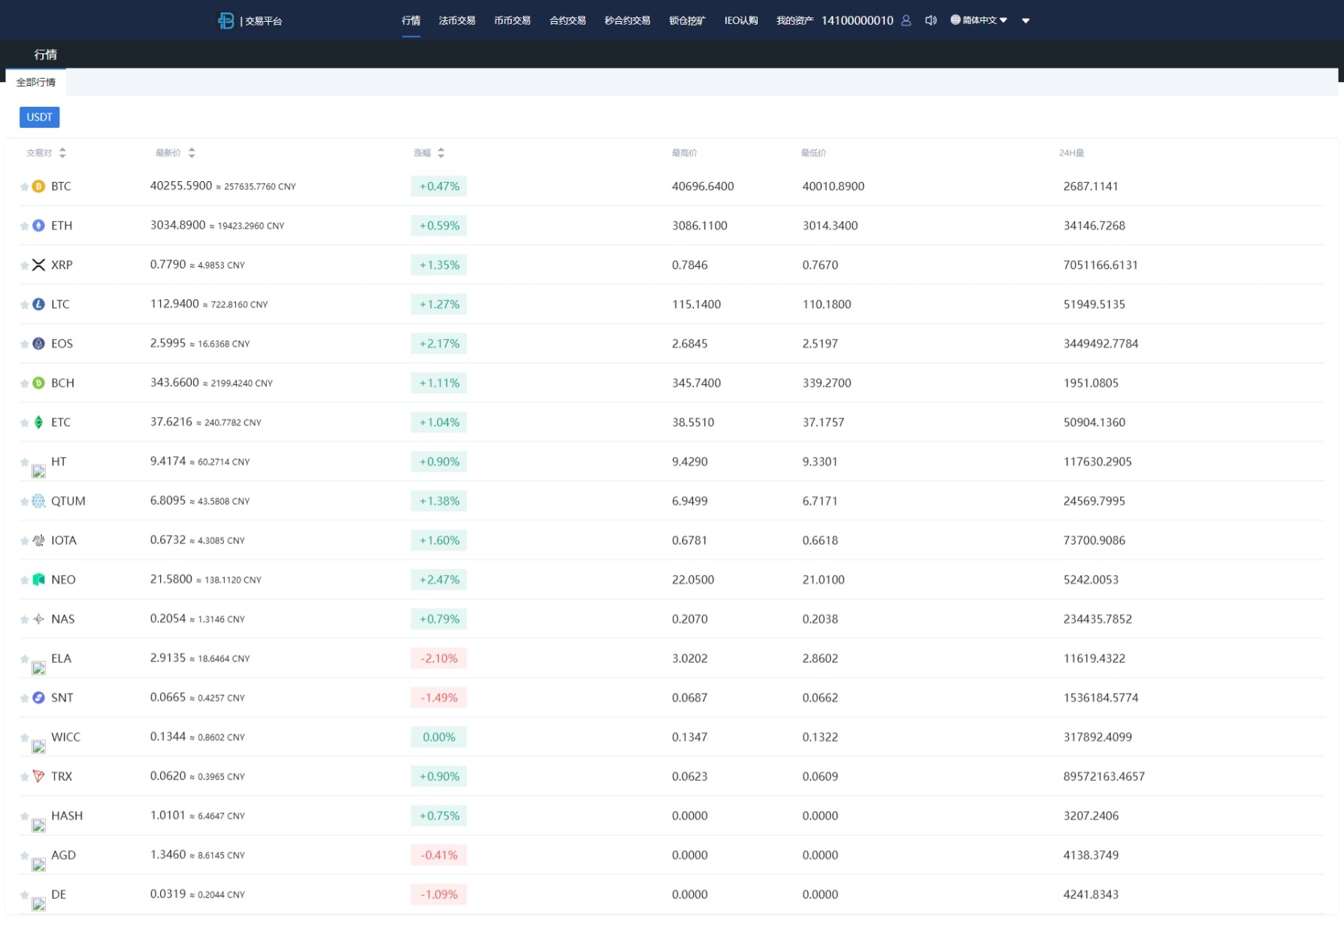Toggle favorite star for EOS

[x=24, y=344]
